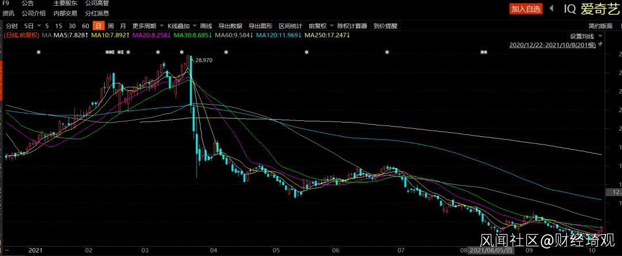The height and width of the screenshot is (256, 622).
Task: Click the star event marker above price 28.970
Action: point(182,52)
